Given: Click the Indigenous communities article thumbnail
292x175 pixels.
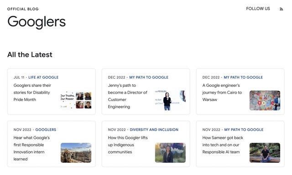Looking at the screenshot, I should click(x=170, y=153).
